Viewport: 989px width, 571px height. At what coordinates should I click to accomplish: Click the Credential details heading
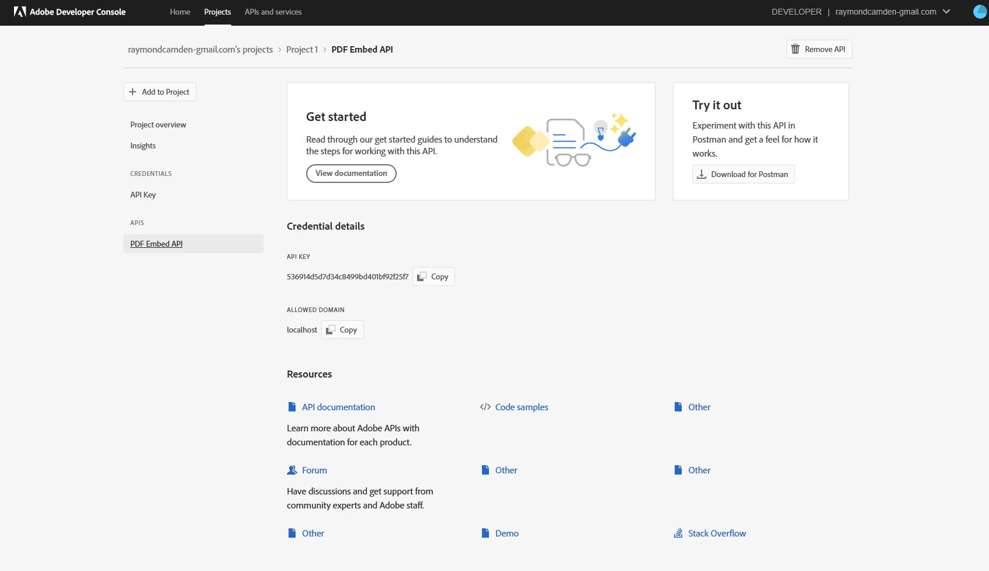click(325, 226)
